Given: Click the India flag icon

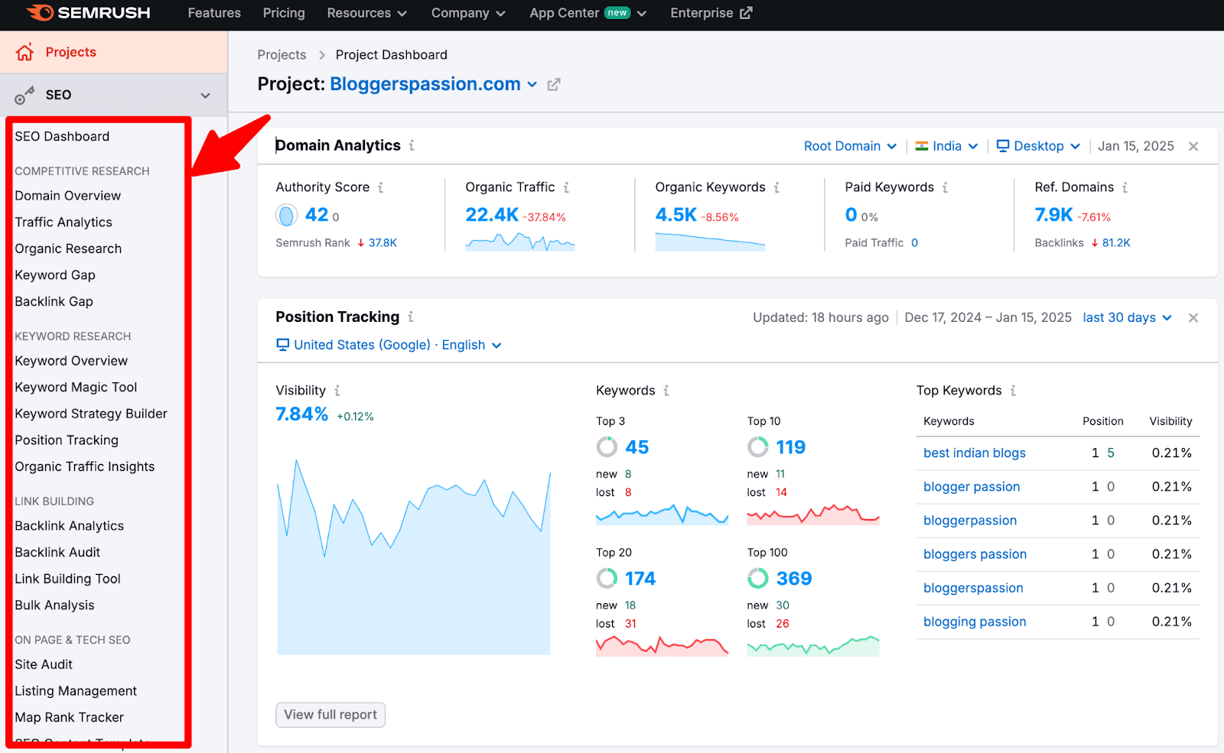Looking at the screenshot, I should (x=922, y=146).
